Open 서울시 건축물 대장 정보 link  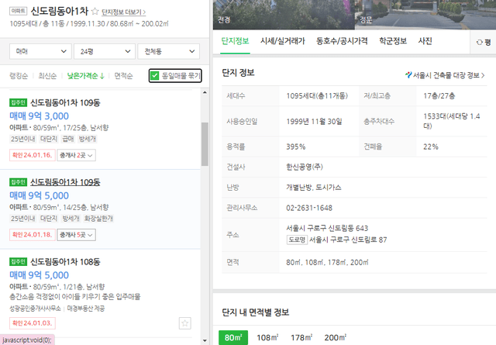(x=449, y=75)
